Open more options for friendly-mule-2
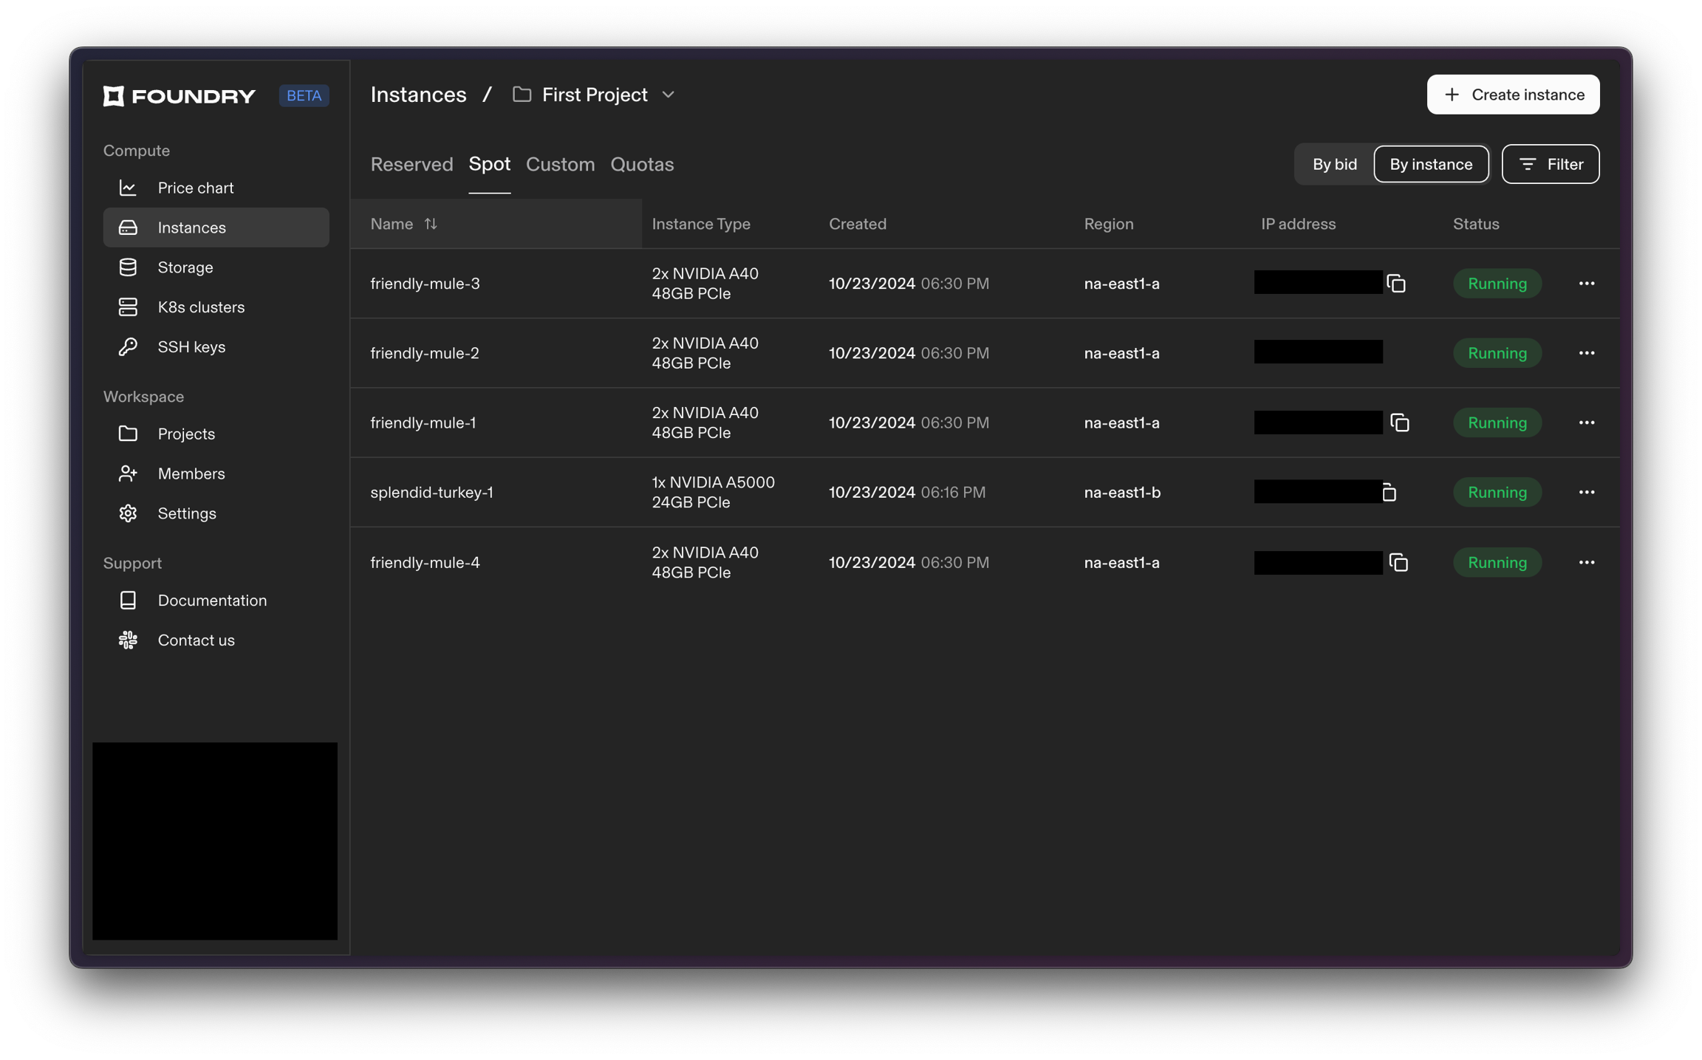 (1586, 353)
